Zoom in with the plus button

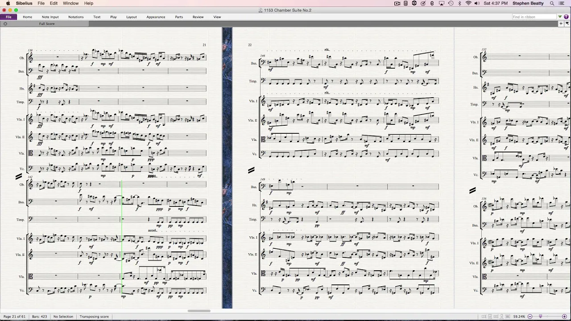coord(564,317)
